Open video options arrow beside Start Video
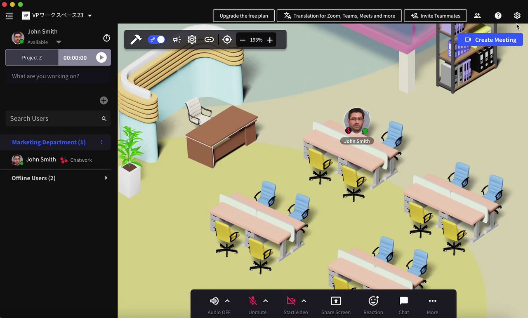 (x=304, y=301)
